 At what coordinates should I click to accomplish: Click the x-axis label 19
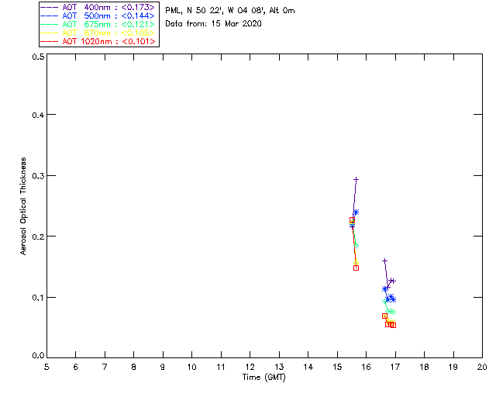tap(453, 367)
